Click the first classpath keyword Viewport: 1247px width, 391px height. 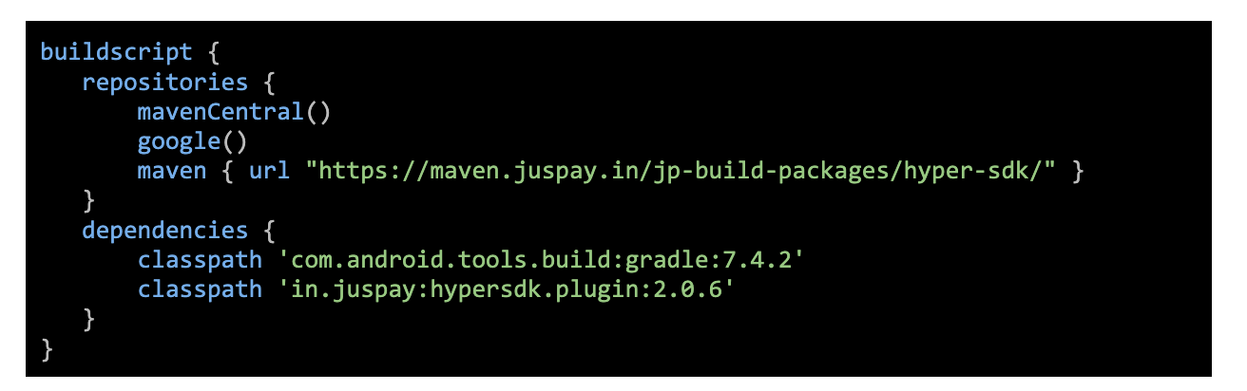(200, 260)
